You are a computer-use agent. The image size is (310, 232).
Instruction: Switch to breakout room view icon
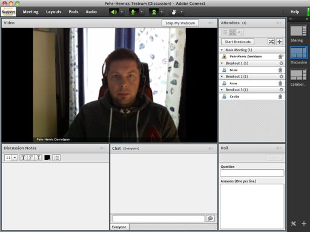232,32
